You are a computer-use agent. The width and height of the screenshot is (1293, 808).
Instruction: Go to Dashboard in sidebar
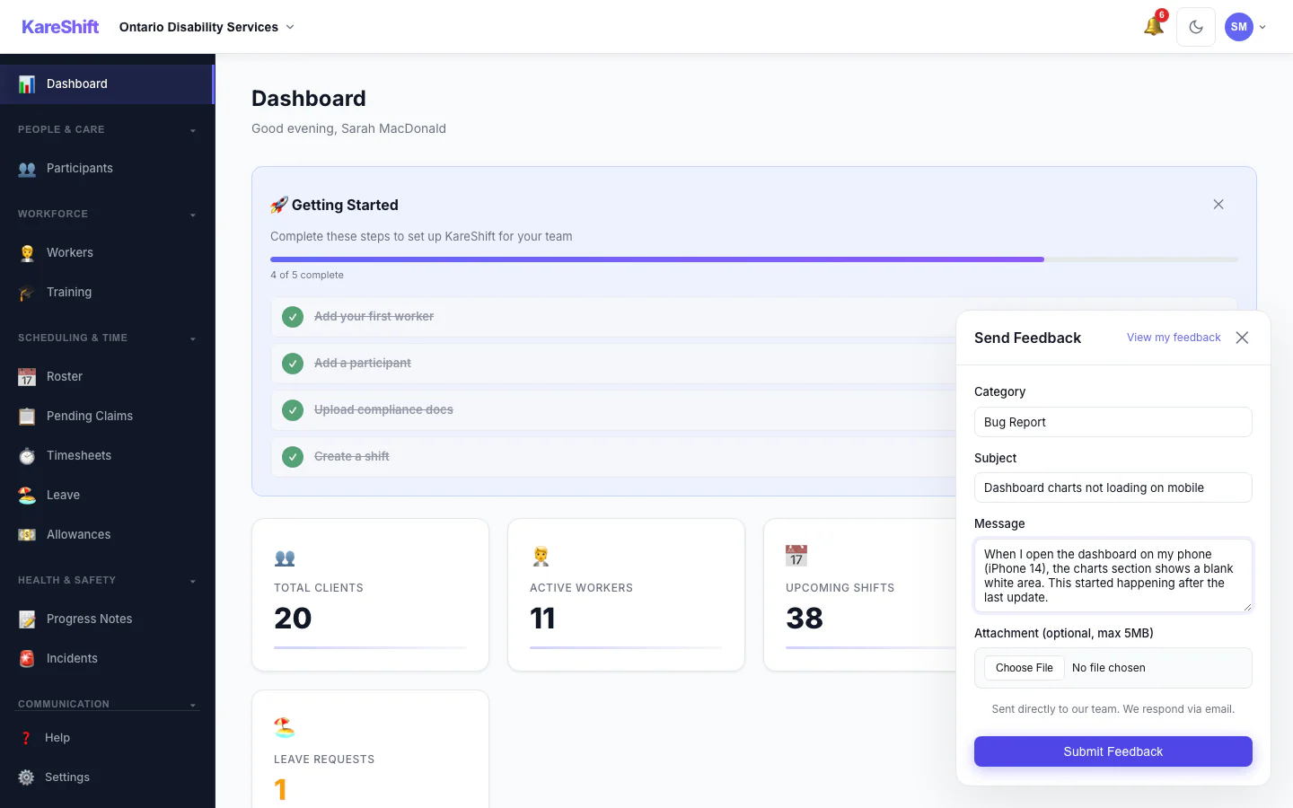tap(107, 84)
